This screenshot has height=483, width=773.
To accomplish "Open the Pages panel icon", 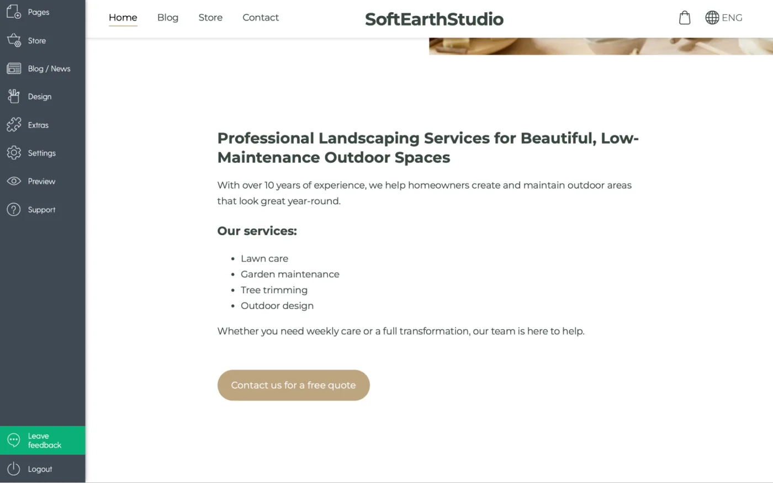I will (x=13, y=12).
